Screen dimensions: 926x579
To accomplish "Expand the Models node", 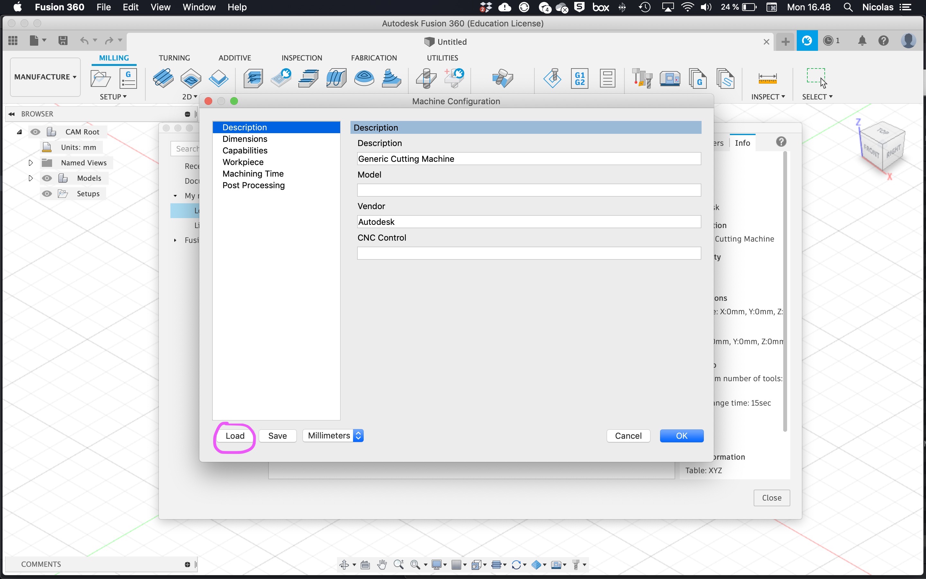I will (x=31, y=178).
